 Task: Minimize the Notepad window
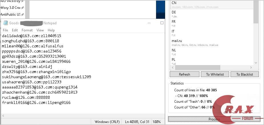click(149, 23)
